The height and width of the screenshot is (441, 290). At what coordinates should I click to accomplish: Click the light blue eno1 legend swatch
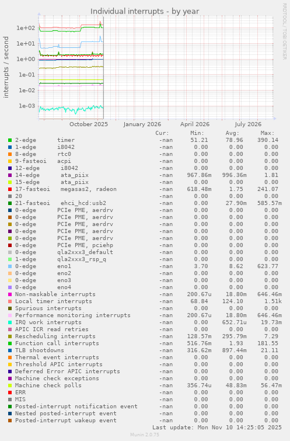pyautogui.click(x=10, y=266)
